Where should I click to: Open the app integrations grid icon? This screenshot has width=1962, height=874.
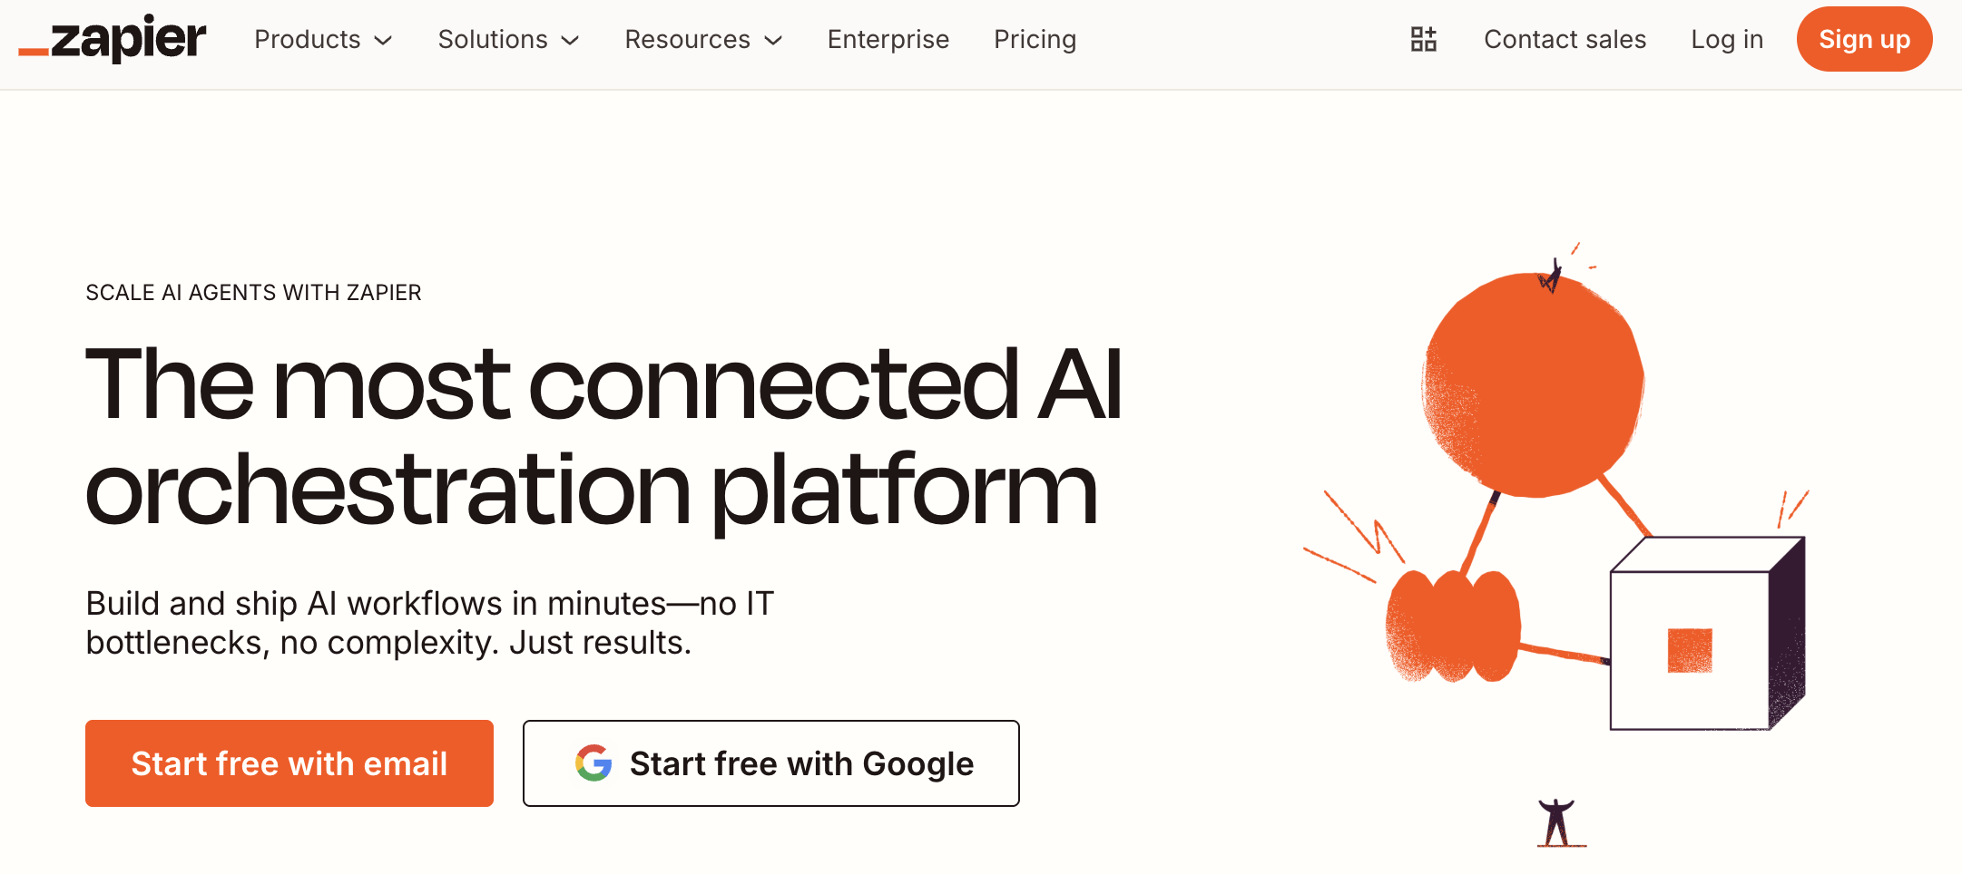1423,38
